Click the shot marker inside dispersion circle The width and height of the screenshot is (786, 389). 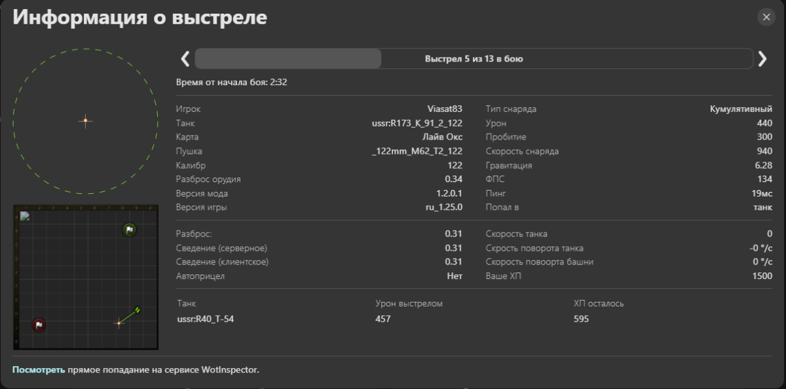[85, 120]
